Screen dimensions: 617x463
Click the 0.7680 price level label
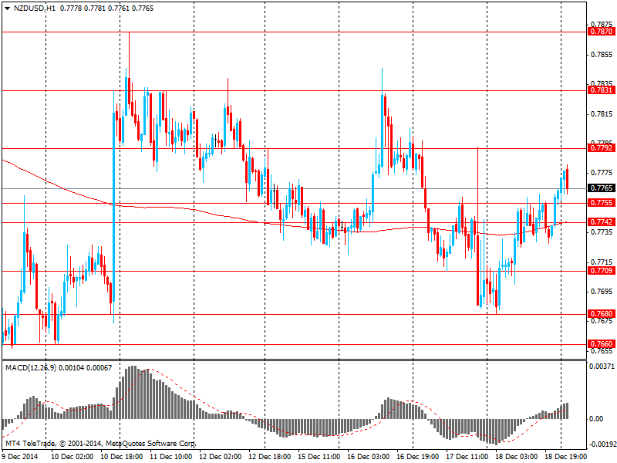[x=601, y=315]
